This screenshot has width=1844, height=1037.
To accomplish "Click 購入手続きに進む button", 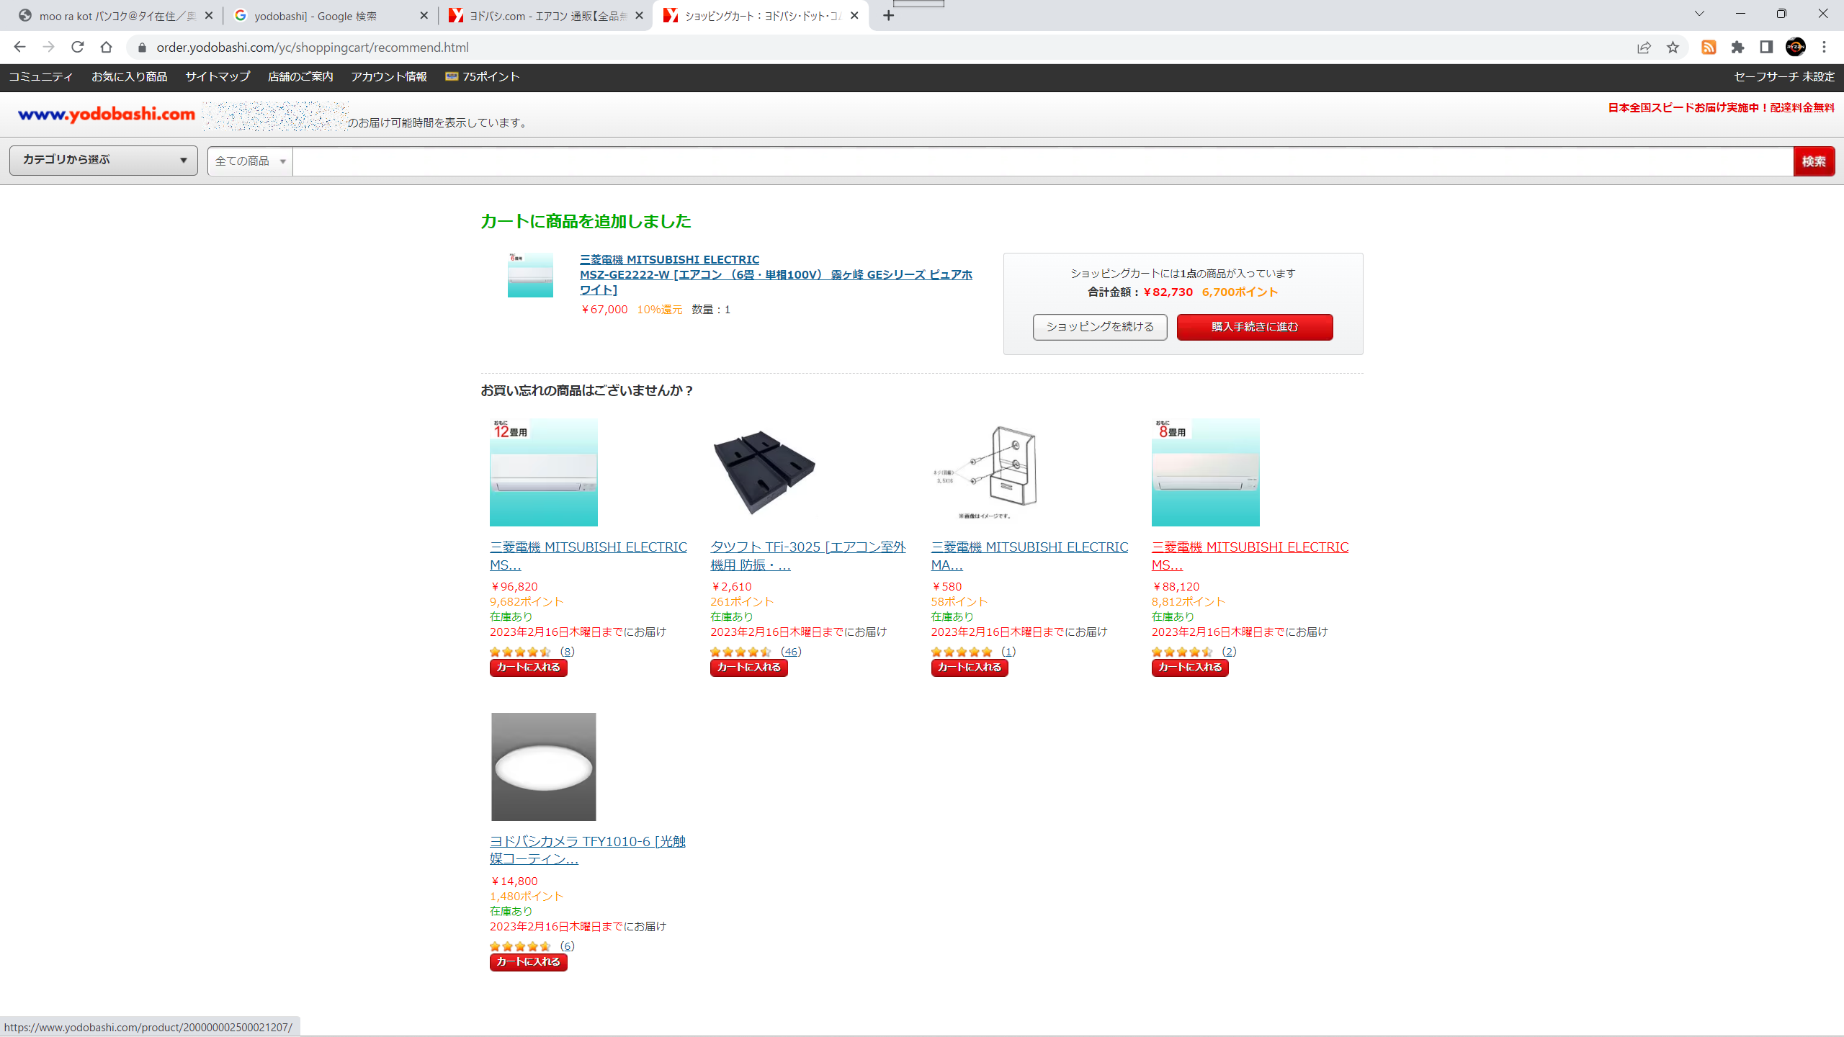I will 1255,327.
